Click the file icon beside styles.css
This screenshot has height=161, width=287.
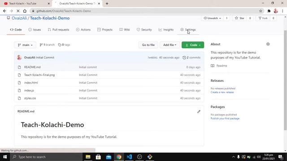[x=19, y=98]
